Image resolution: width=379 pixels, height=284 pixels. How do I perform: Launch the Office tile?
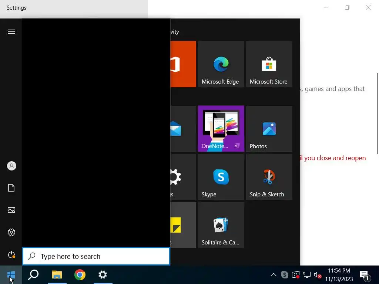point(183,64)
